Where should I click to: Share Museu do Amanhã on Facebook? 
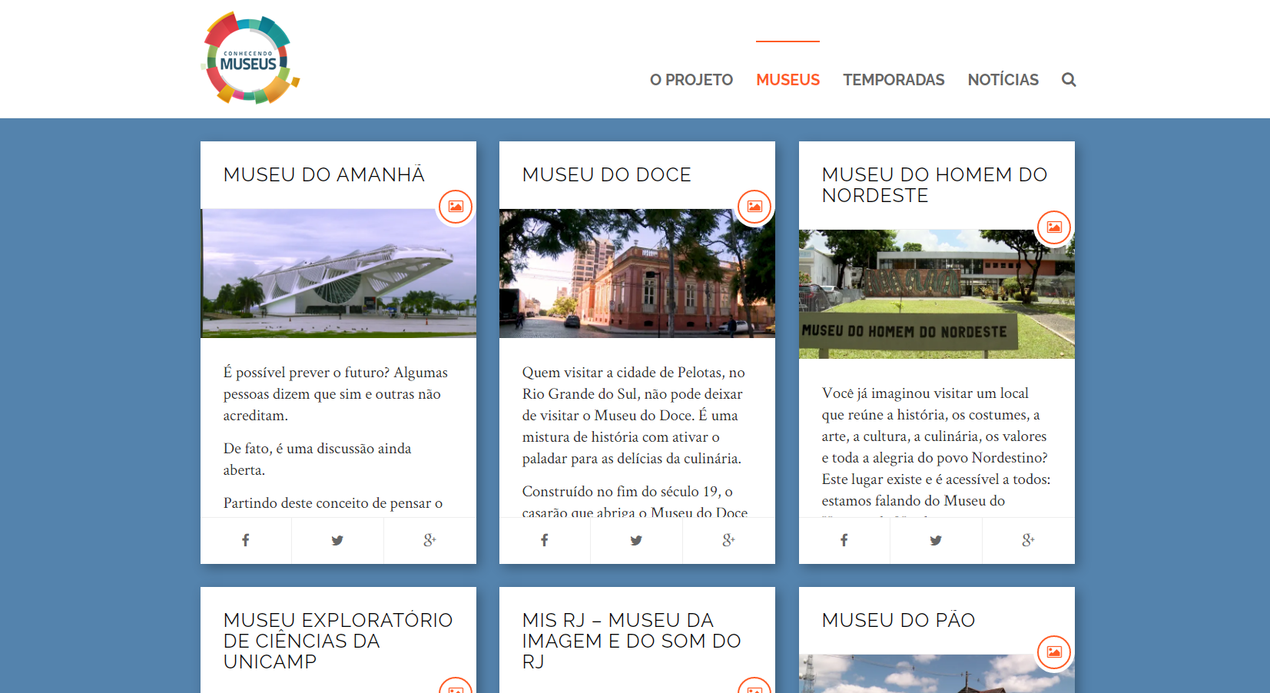[246, 541]
